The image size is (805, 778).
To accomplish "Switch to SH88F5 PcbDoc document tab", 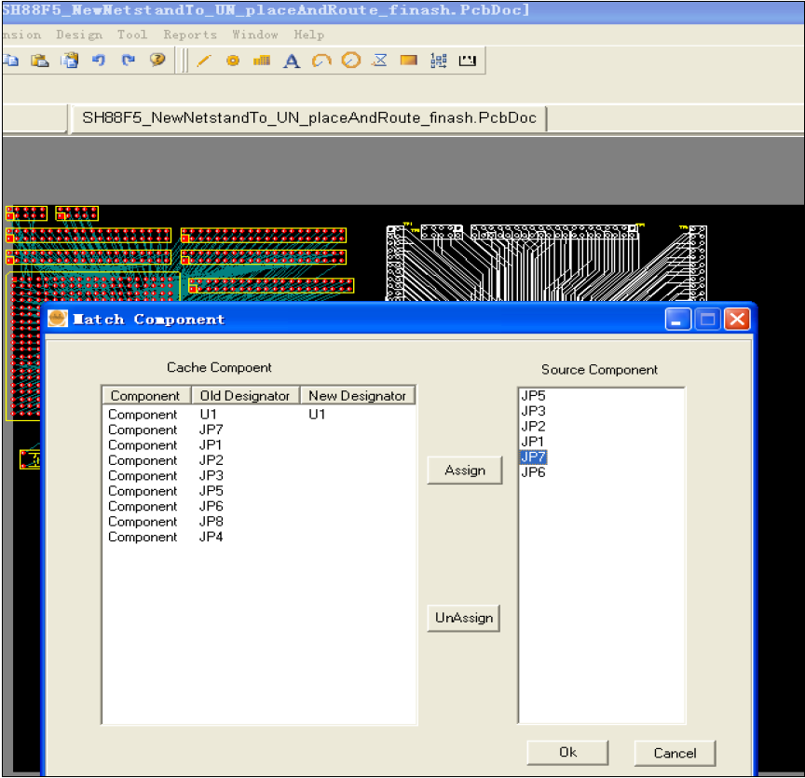I will pyautogui.click(x=309, y=118).
